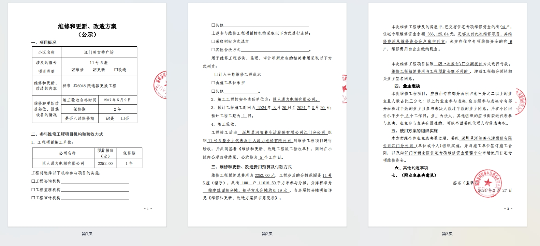Toggle the 更新 checkbox in project type row
Viewport: 540px width, 246px height.
click(94, 70)
